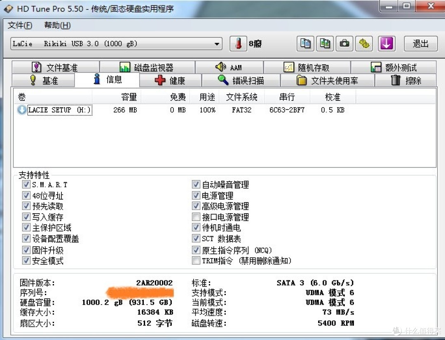
Task: Toggle the 主保护区域 checkbox
Action: point(26,228)
